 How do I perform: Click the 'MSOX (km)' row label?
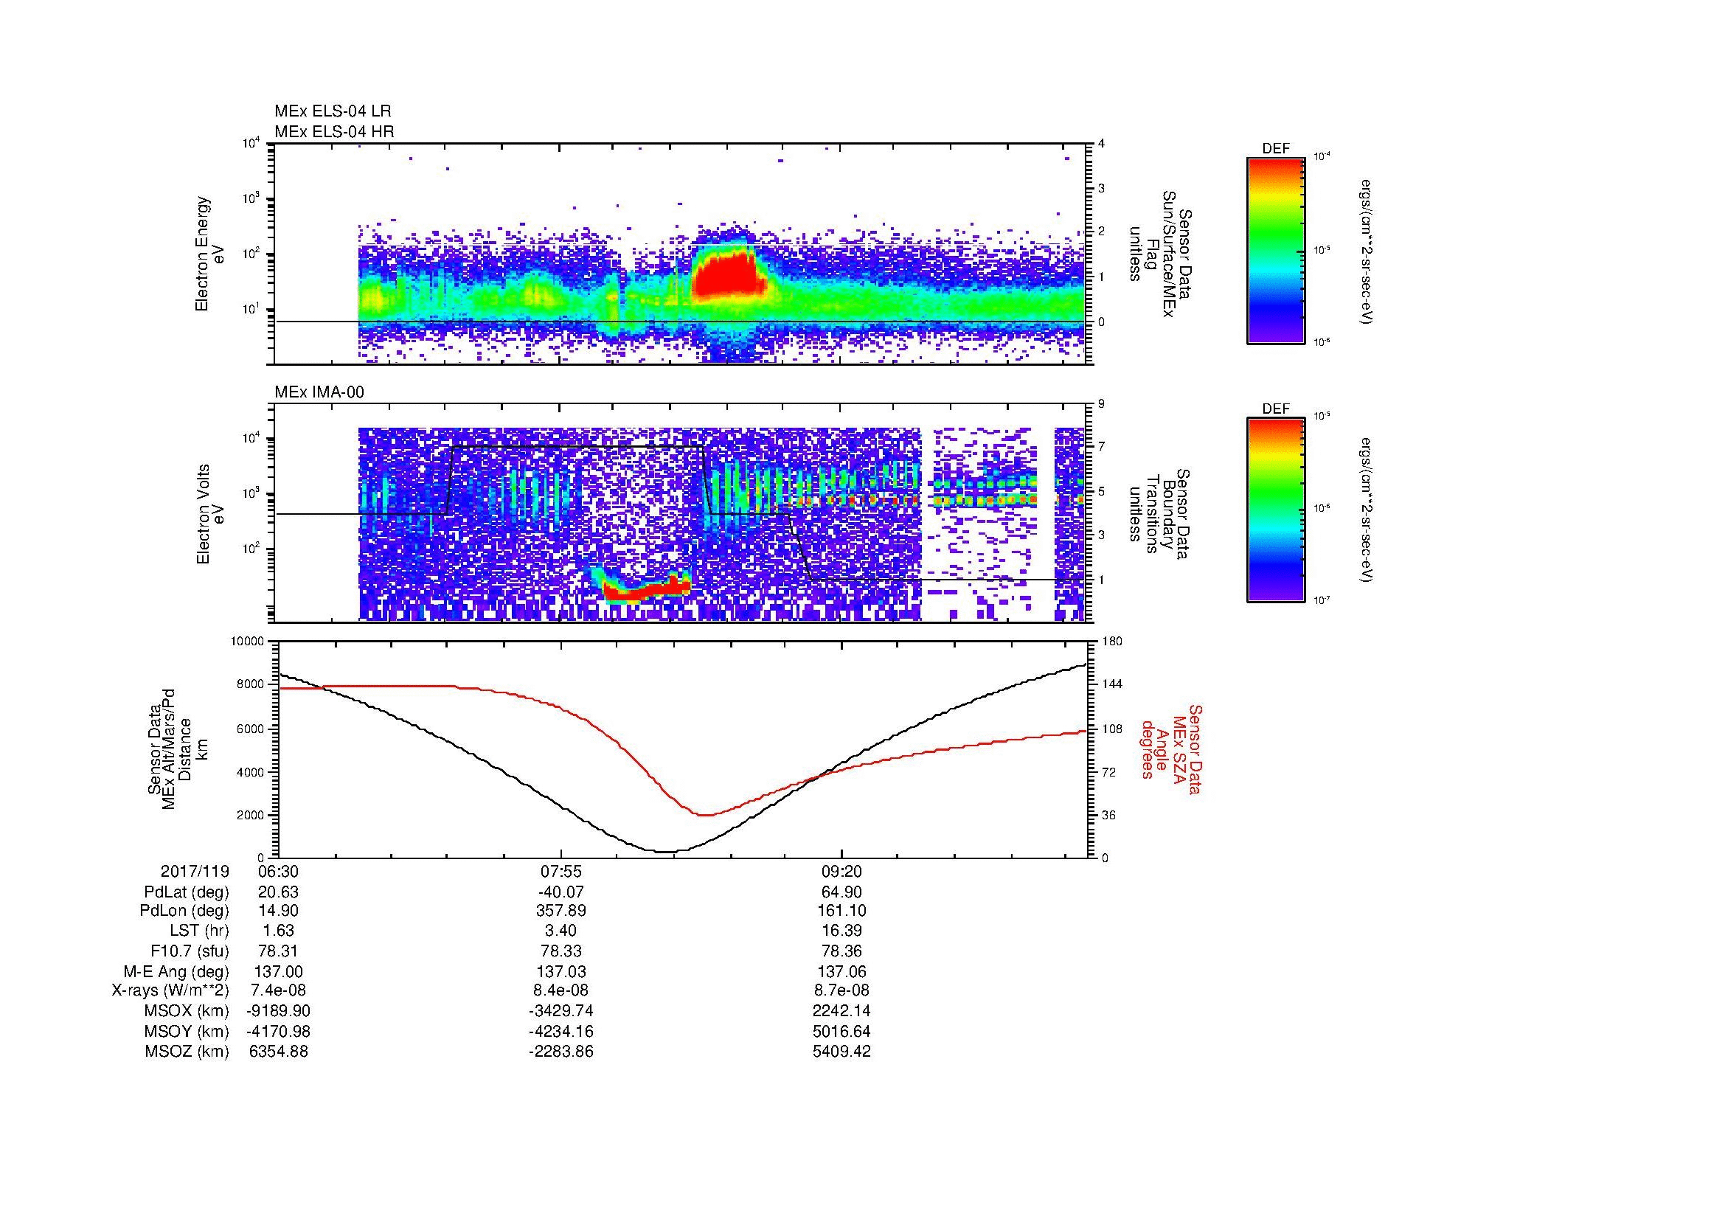(x=187, y=1011)
